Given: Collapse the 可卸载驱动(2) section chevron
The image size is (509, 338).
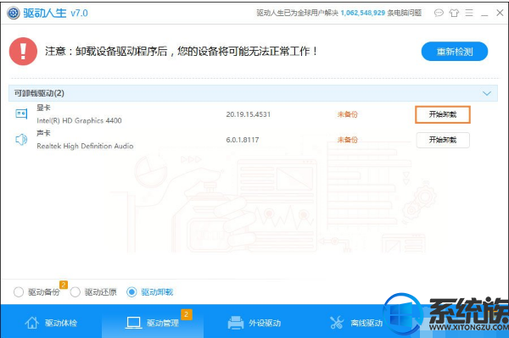Looking at the screenshot, I should (x=487, y=94).
